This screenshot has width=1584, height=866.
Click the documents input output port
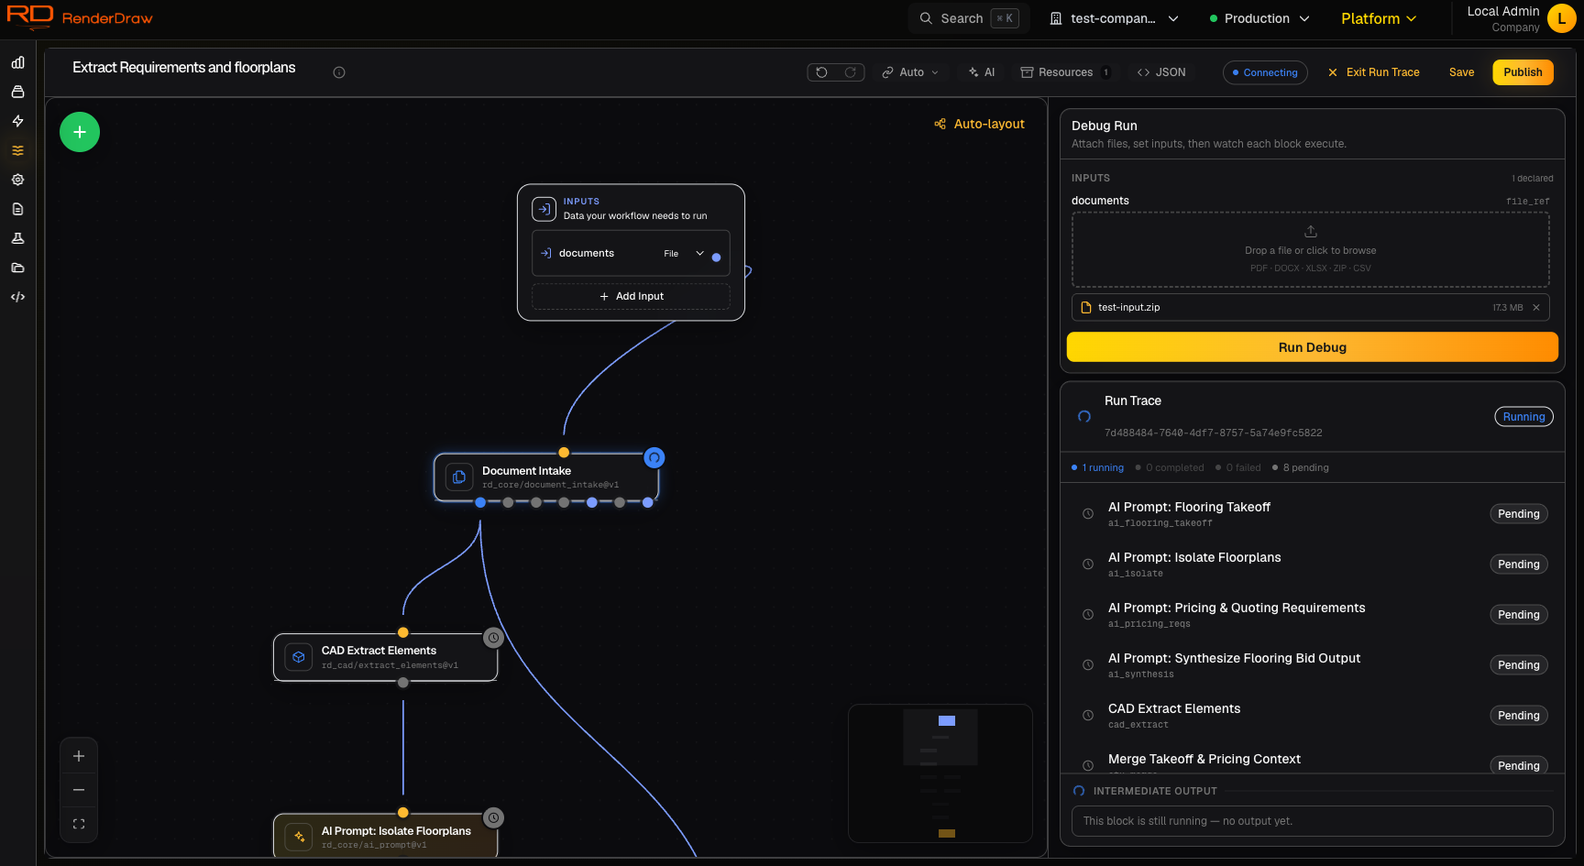coord(716,258)
